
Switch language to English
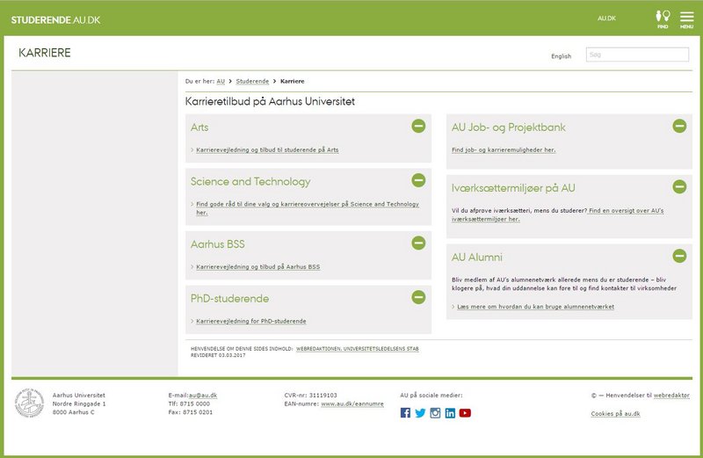(x=561, y=56)
